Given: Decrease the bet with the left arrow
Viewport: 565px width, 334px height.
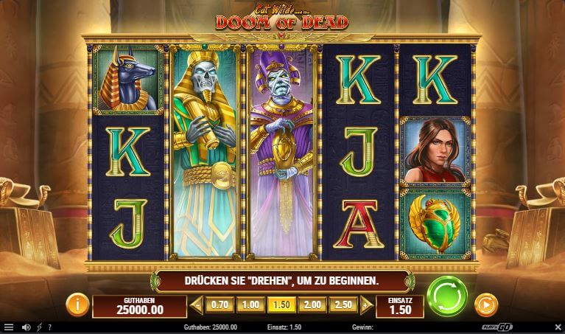Looking at the screenshot, I should click(197, 305).
